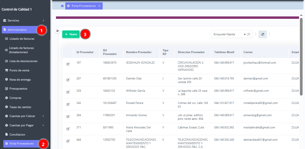
Task: Click the refresh icon beside the quick search
Action: click(262, 34)
